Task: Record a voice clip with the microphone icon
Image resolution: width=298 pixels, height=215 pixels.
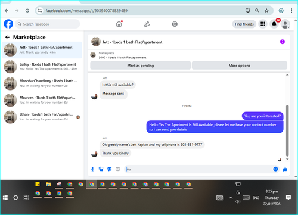Action: coord(92,169)
